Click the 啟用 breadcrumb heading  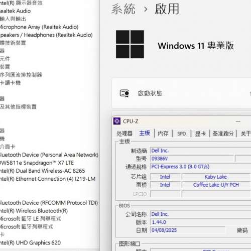click(167, 9)
